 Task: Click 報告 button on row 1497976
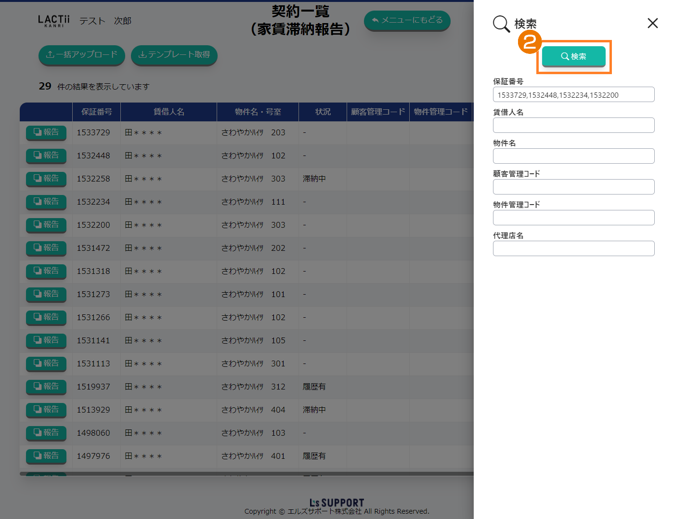(x=46, y=456)
